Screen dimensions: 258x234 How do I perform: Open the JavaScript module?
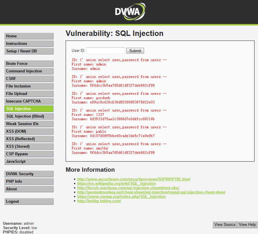click(29, 162)
